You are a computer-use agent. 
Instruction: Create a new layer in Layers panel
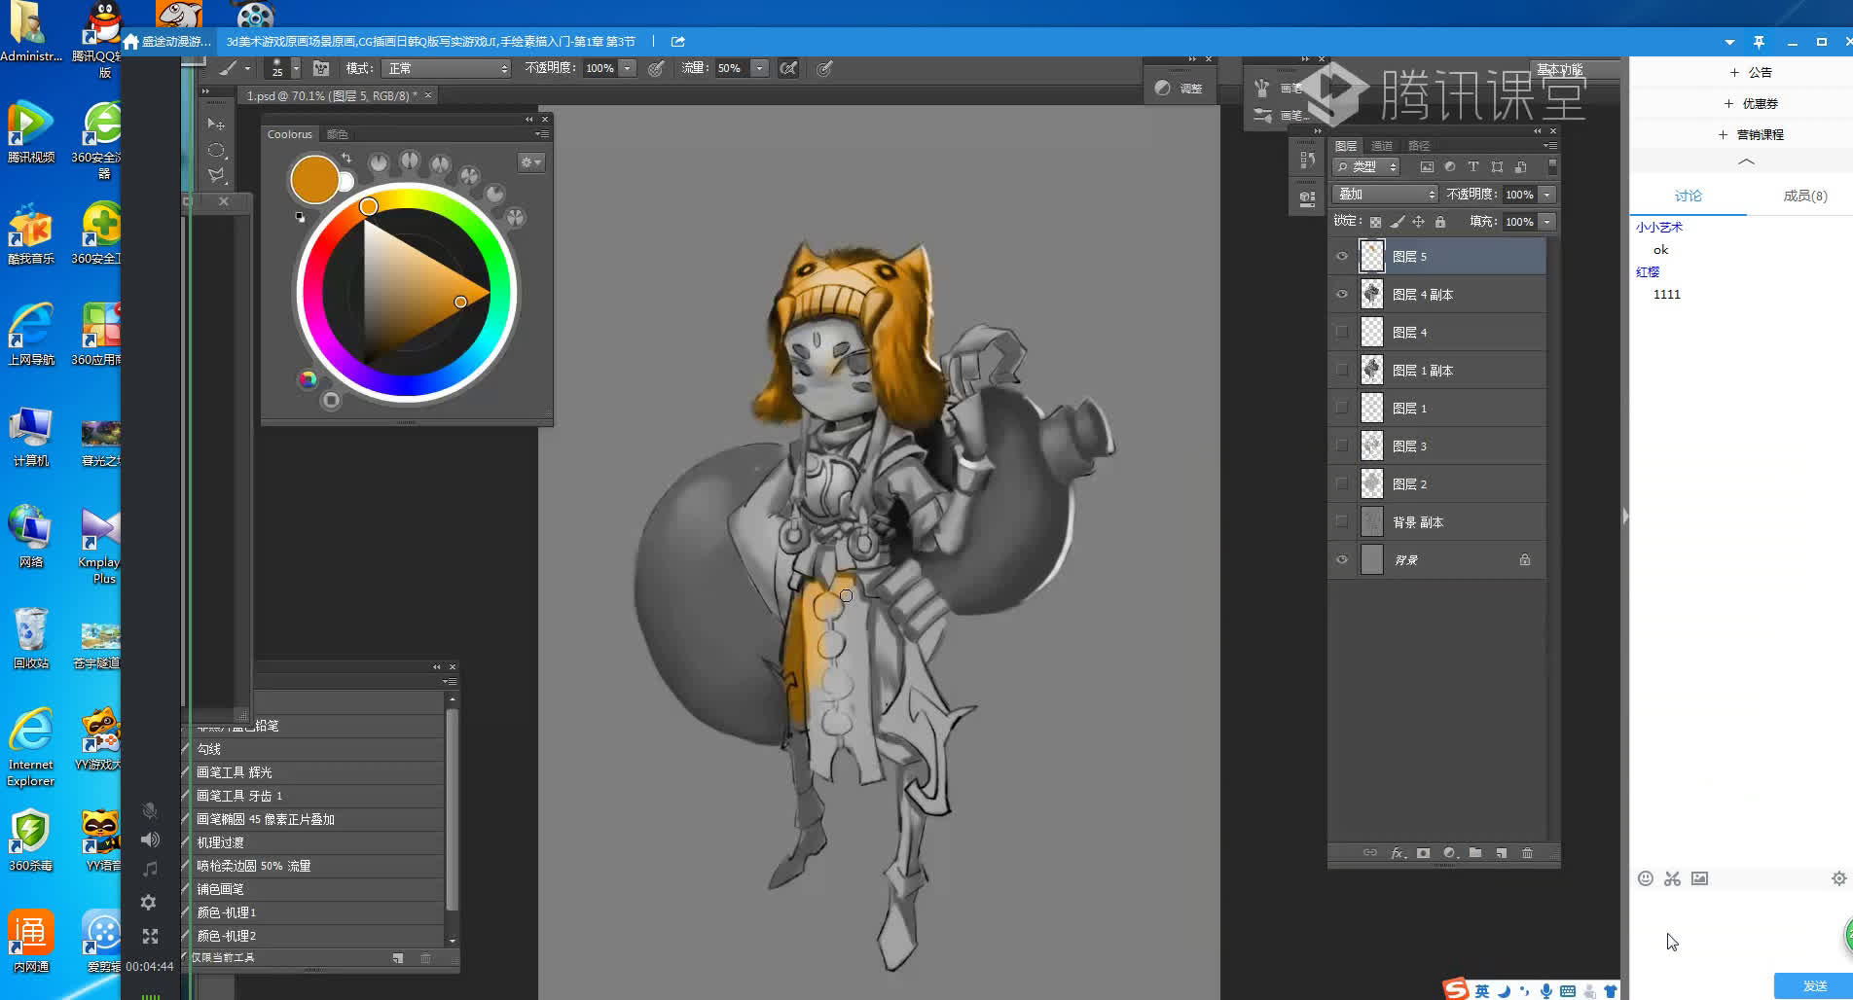(x=1502, y=853)
